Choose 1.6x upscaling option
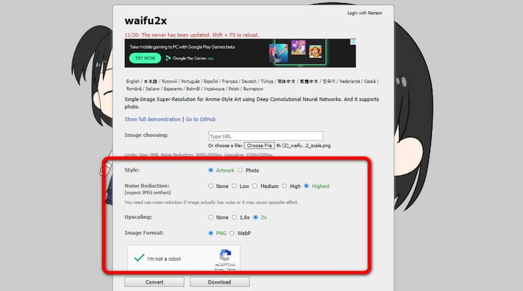Image resolution: width=523 pixels, height=291 pixels. 234,217
